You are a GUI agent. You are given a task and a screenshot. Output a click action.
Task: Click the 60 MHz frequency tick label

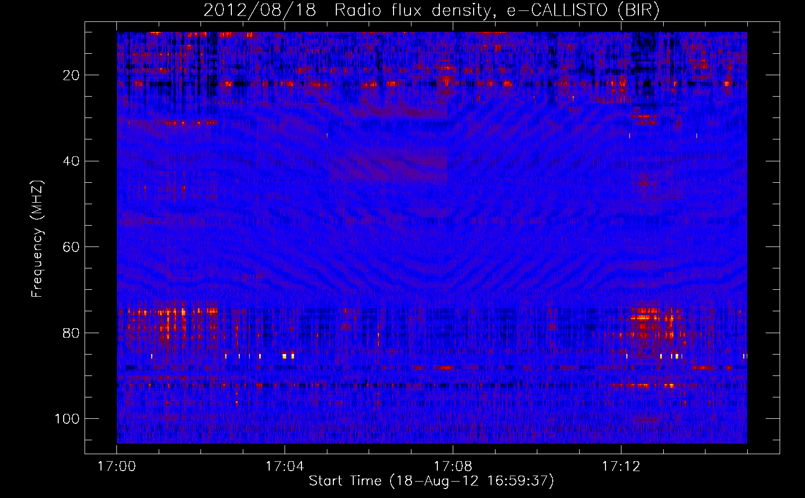[x=71, y=247]
